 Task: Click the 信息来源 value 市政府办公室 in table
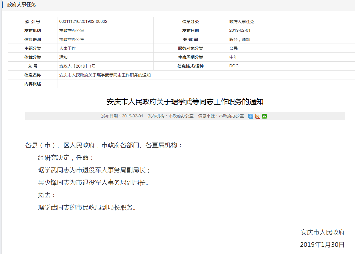72,39
